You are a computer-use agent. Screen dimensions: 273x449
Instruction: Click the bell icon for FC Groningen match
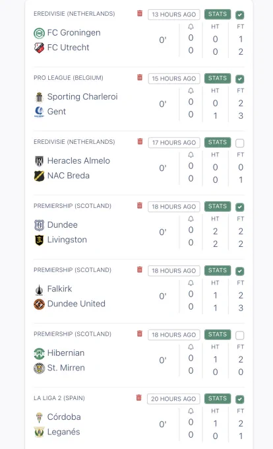click(191, 27)
